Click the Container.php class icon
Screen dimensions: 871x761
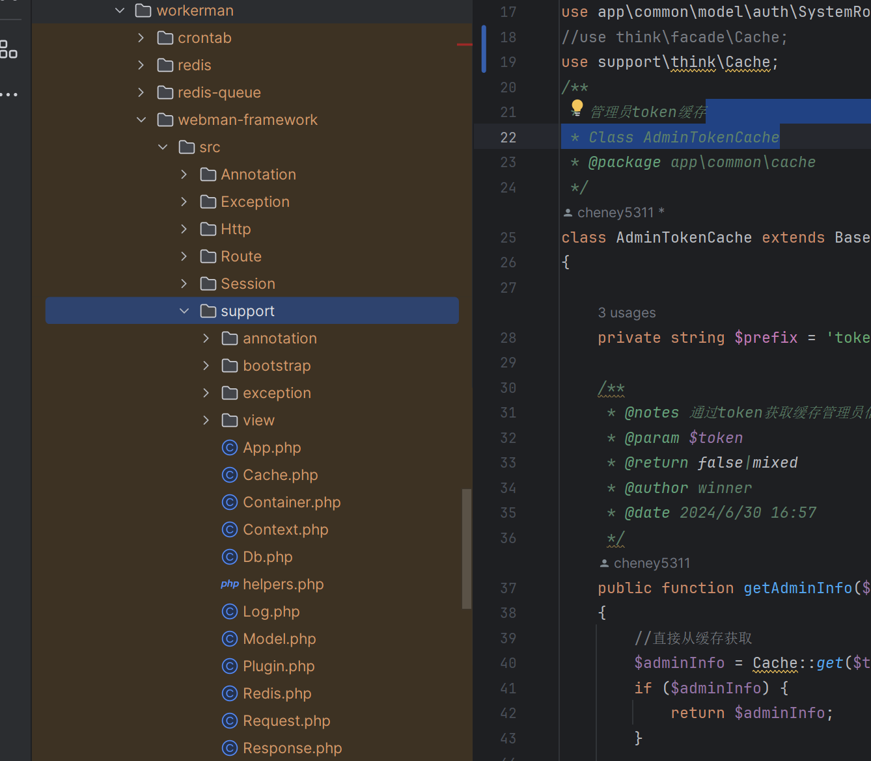point(229,502)
